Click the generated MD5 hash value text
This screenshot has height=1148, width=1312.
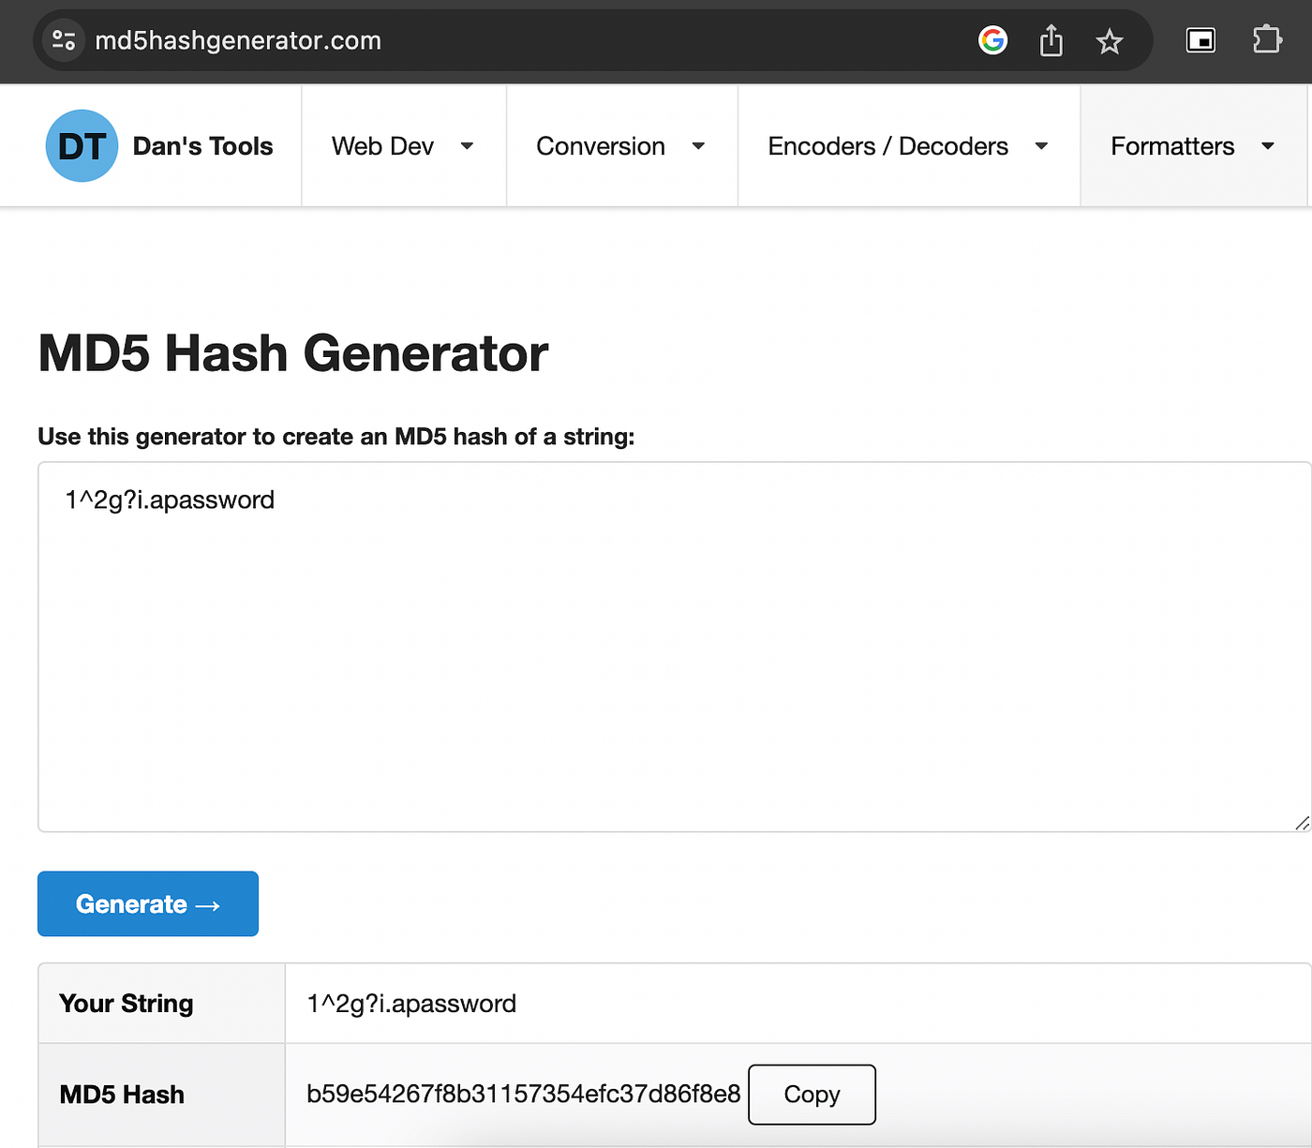click(x=523, y=1095)
